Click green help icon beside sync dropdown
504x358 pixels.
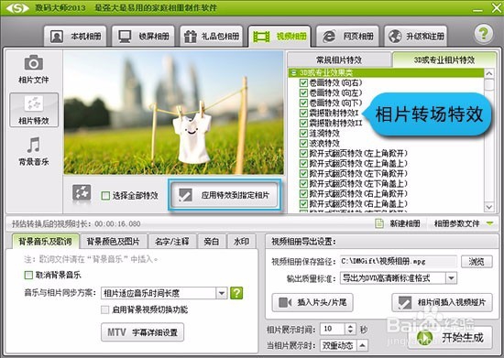click(x=236, y=293)
